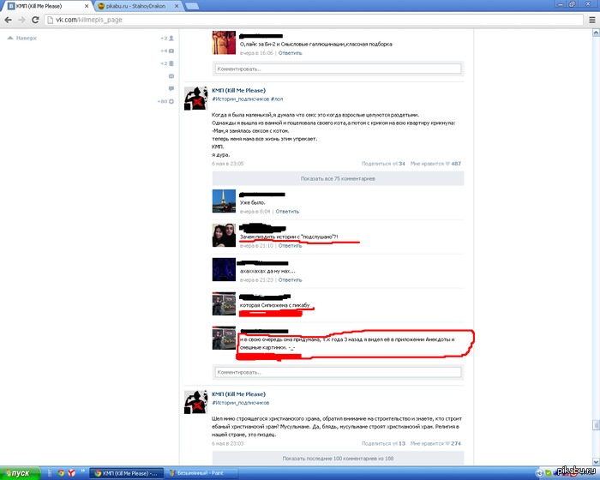Like the cat story post with 487 likes
Image resolution: width=600 pixels, height=480 pixels.
(x=435, y=164)
